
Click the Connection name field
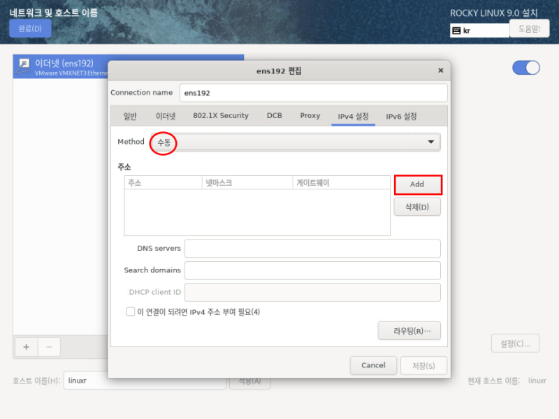(x=313, y=93)
